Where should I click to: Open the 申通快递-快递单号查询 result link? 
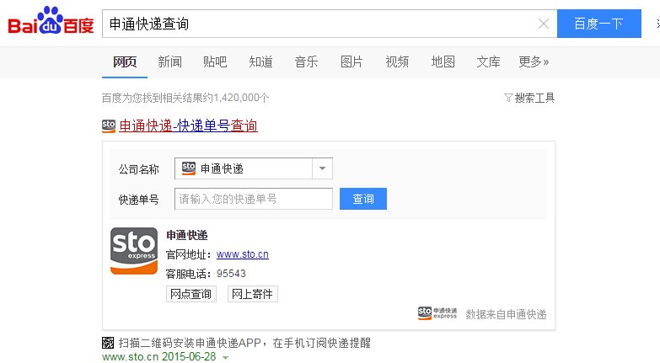coord(188,125)
